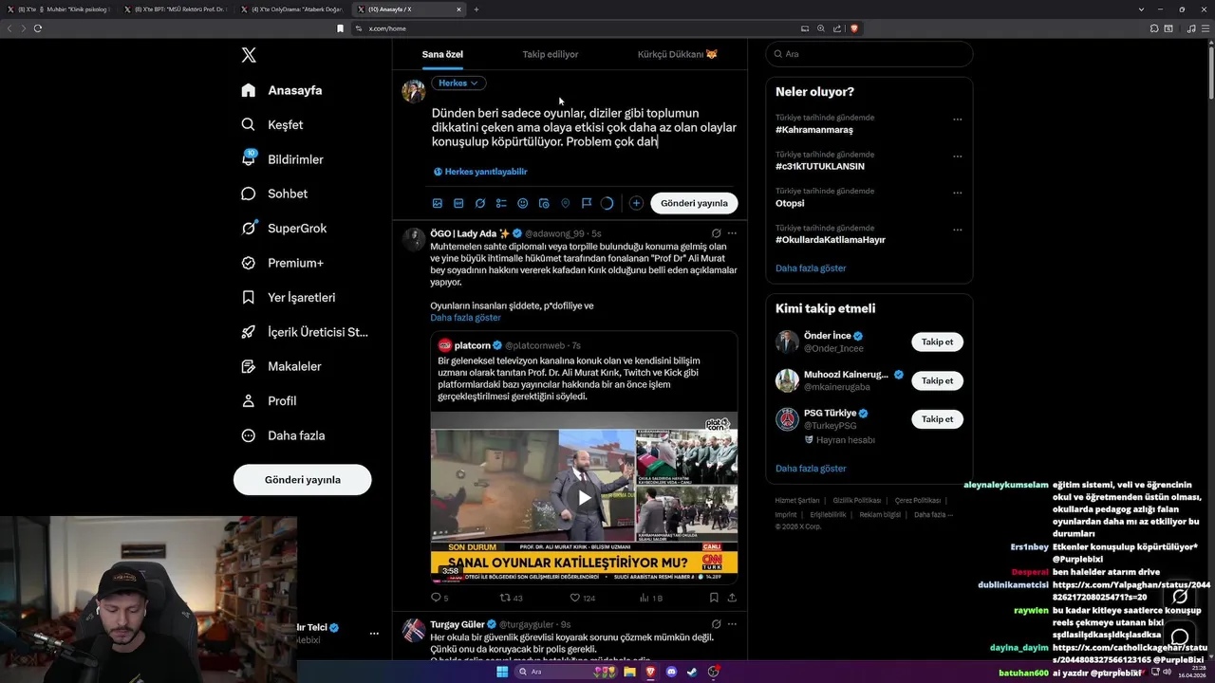Open Herkes audience dropdown

click(x=458, y=83)
